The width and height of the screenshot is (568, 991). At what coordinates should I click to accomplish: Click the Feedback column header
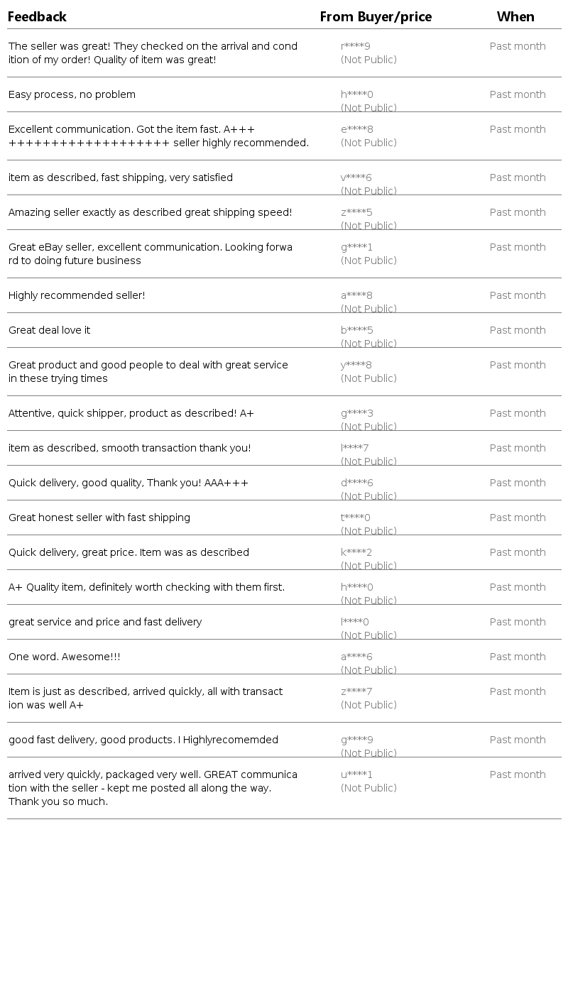tap(37, 17)
